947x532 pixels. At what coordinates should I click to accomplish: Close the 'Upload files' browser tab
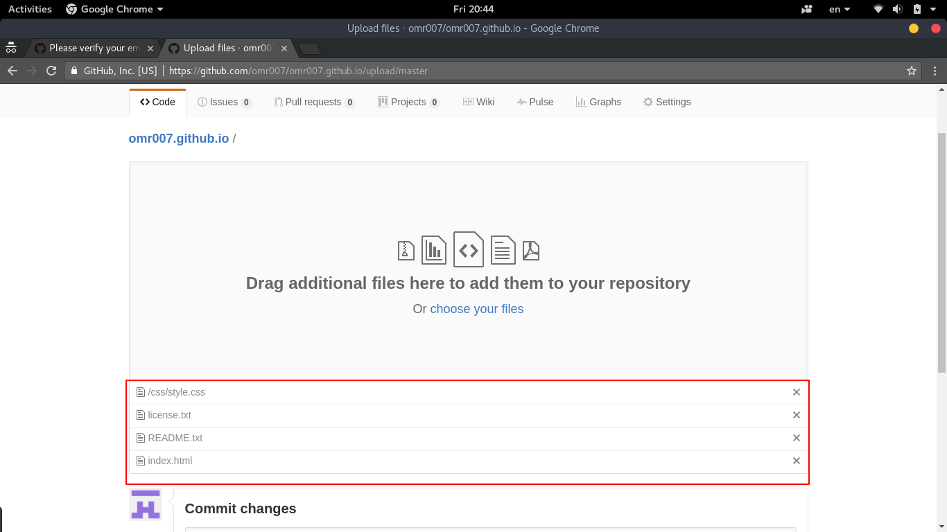[x=284, y=48]
